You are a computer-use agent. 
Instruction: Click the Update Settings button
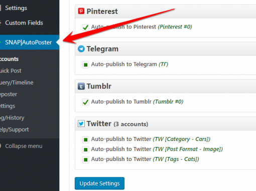(x=99, y=183)
